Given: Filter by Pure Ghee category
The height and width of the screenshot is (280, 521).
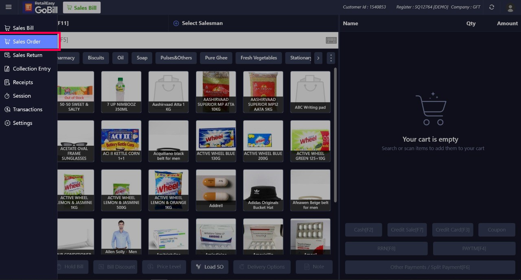Looking at the screenshot, I should click(x=216, y=58).
